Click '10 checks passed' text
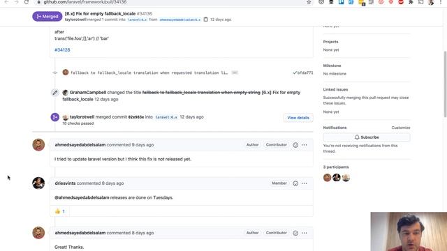This screenshot has height=251, width=447. click(x=78, y=123)
